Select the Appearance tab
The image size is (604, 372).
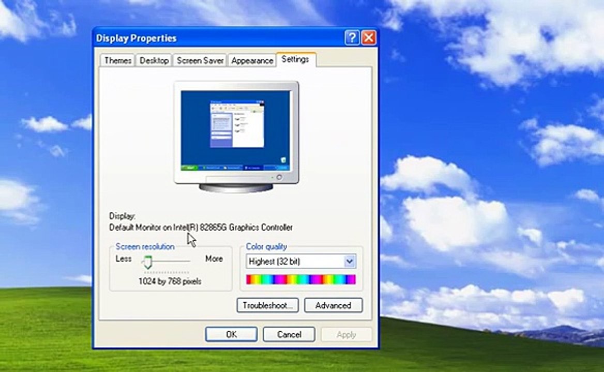coord(252,60)
